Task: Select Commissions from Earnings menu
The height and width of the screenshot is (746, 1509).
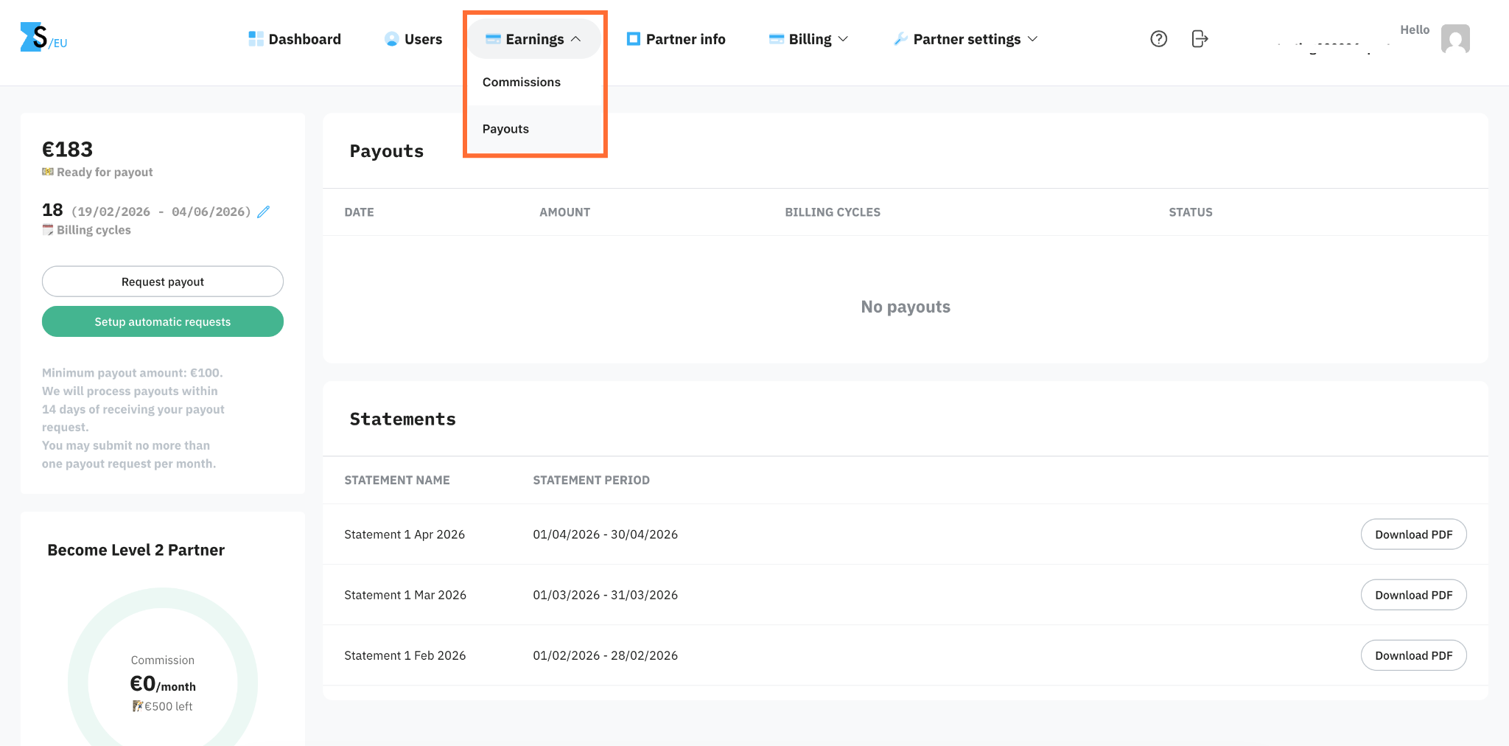Action: [522, 82]
